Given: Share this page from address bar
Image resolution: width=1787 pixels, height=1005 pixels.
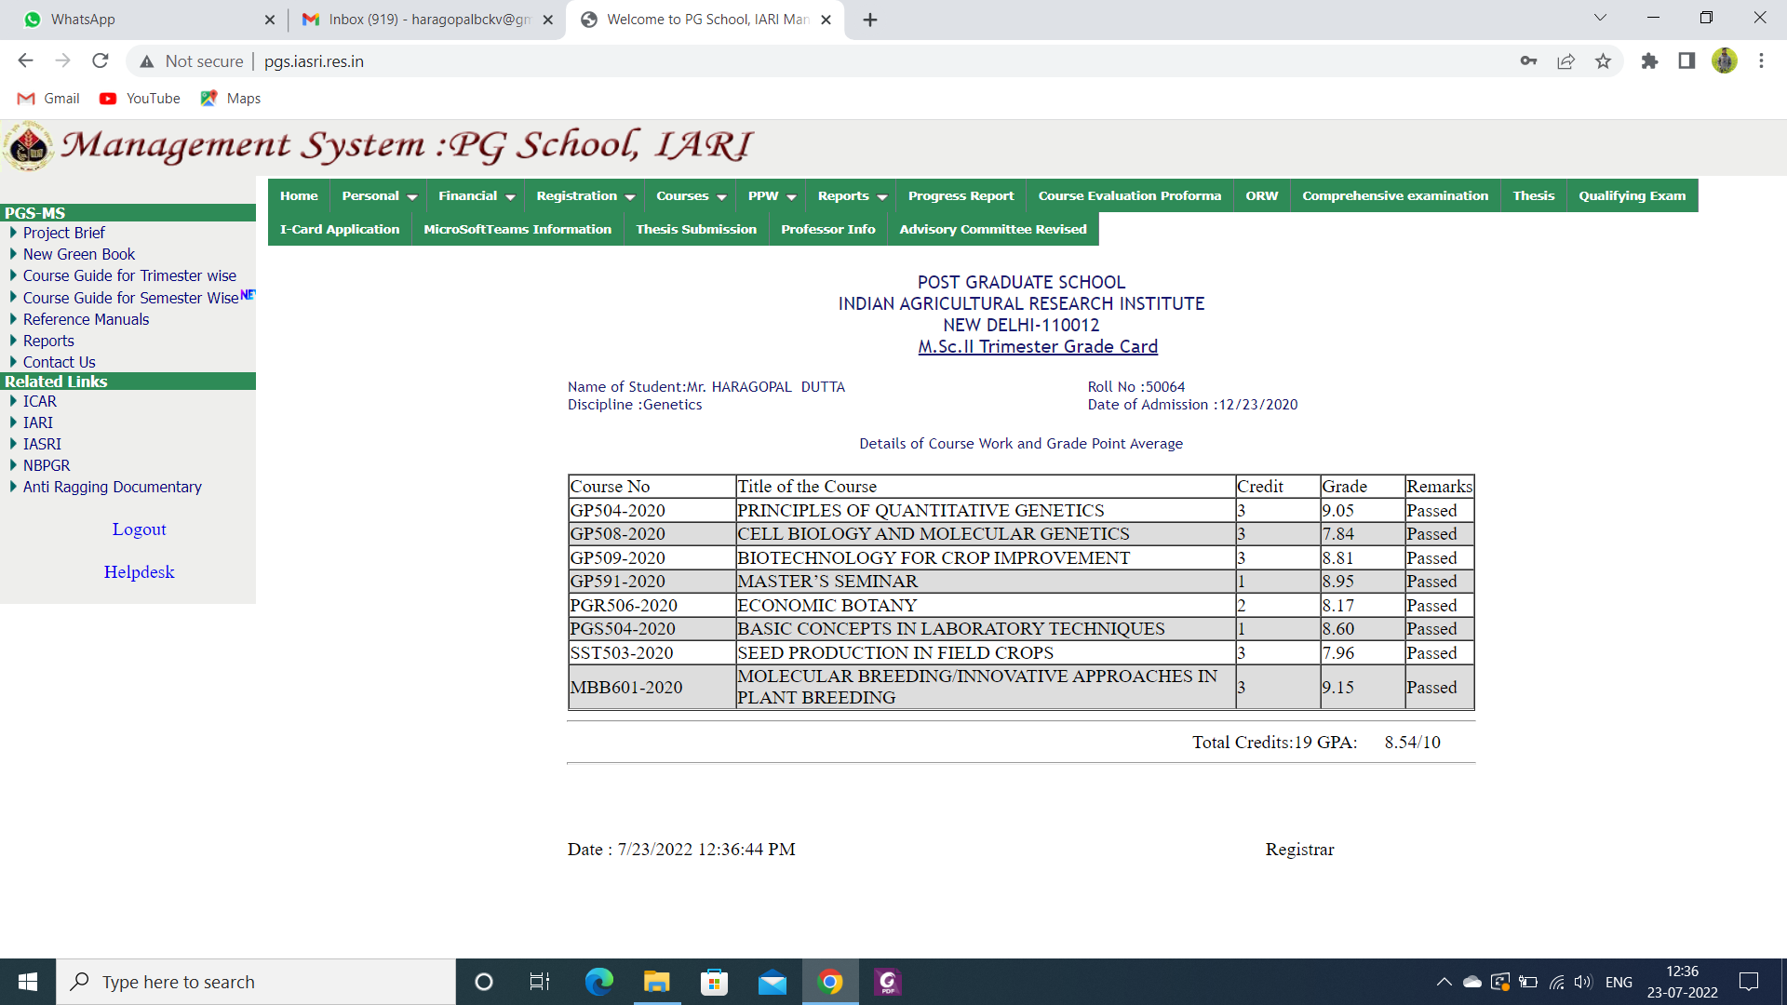Looking at the screenshot, I should click(1565, 60).
